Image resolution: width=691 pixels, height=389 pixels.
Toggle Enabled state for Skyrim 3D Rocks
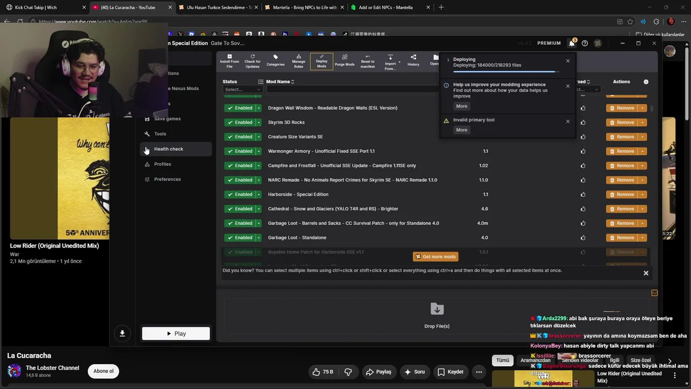pyautogui.click(x=240, y=122)
